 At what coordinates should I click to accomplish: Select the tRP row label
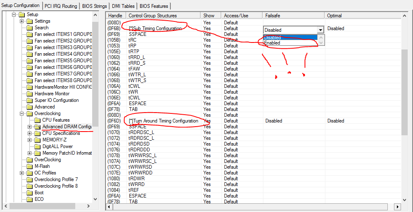point(132,46)
